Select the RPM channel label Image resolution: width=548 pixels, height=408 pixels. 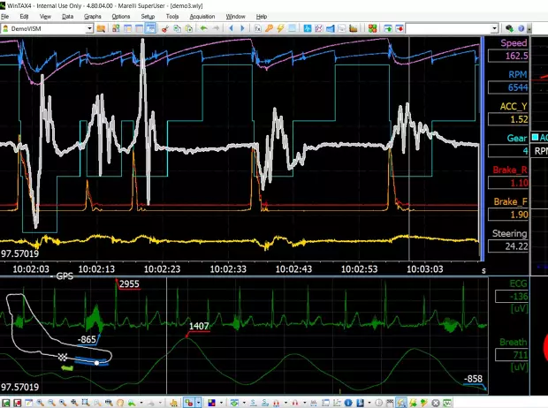coord(518,74)
